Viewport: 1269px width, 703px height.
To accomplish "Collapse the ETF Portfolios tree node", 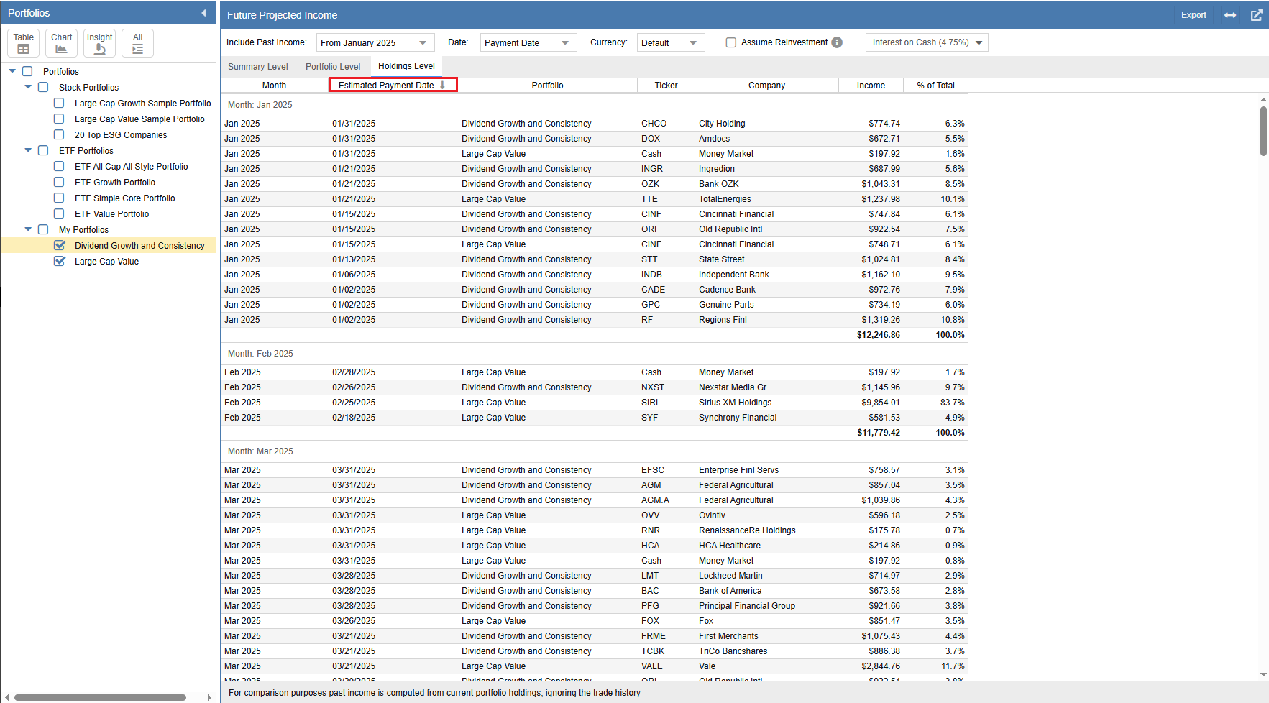I will click(28, 150).
